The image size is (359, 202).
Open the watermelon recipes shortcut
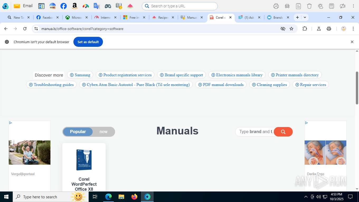(x=130, y=6)
